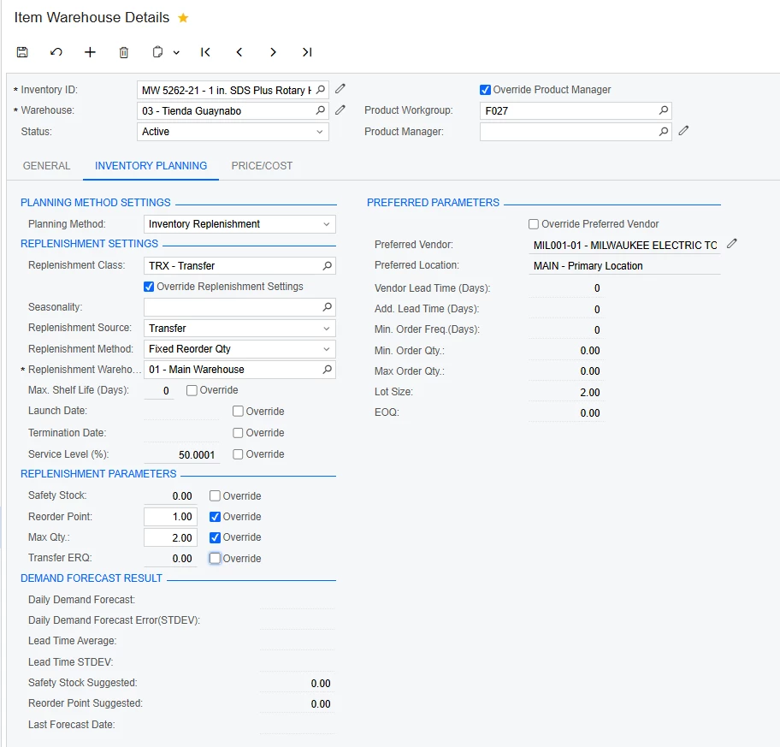The image size is (780, 747).
Task: Open the clipboard dropdown arrow
Action: (x=176, y=52)
